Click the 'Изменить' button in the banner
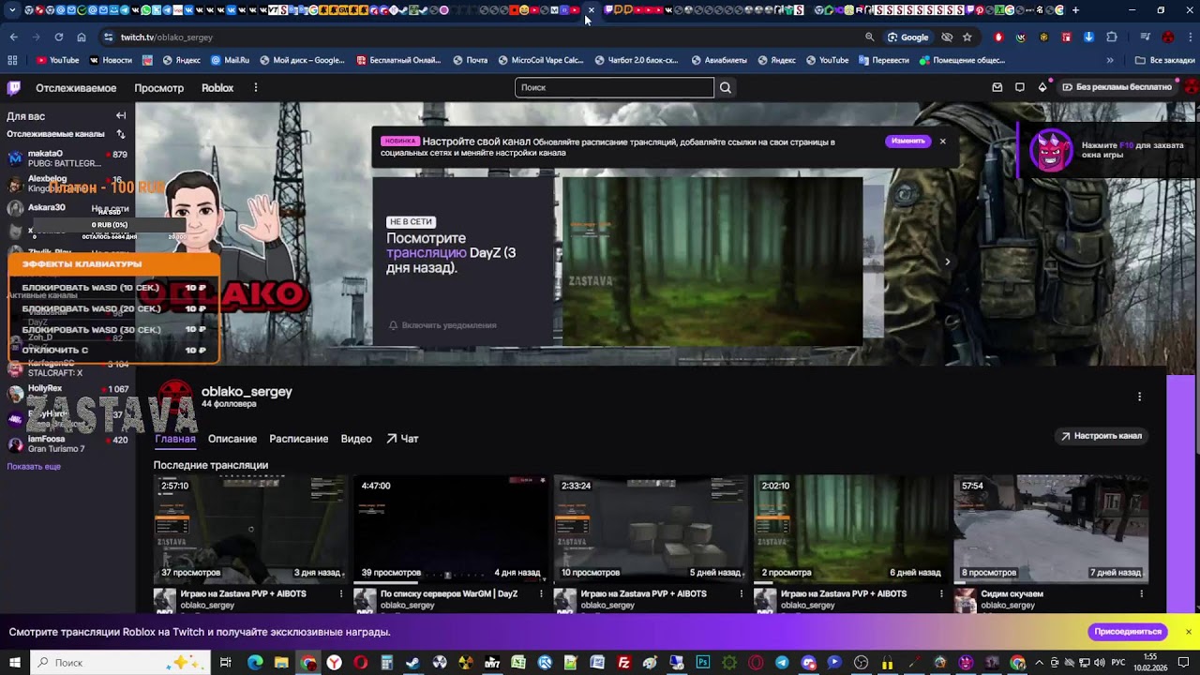Screen dimensions: 1200x675 (908, 142)
